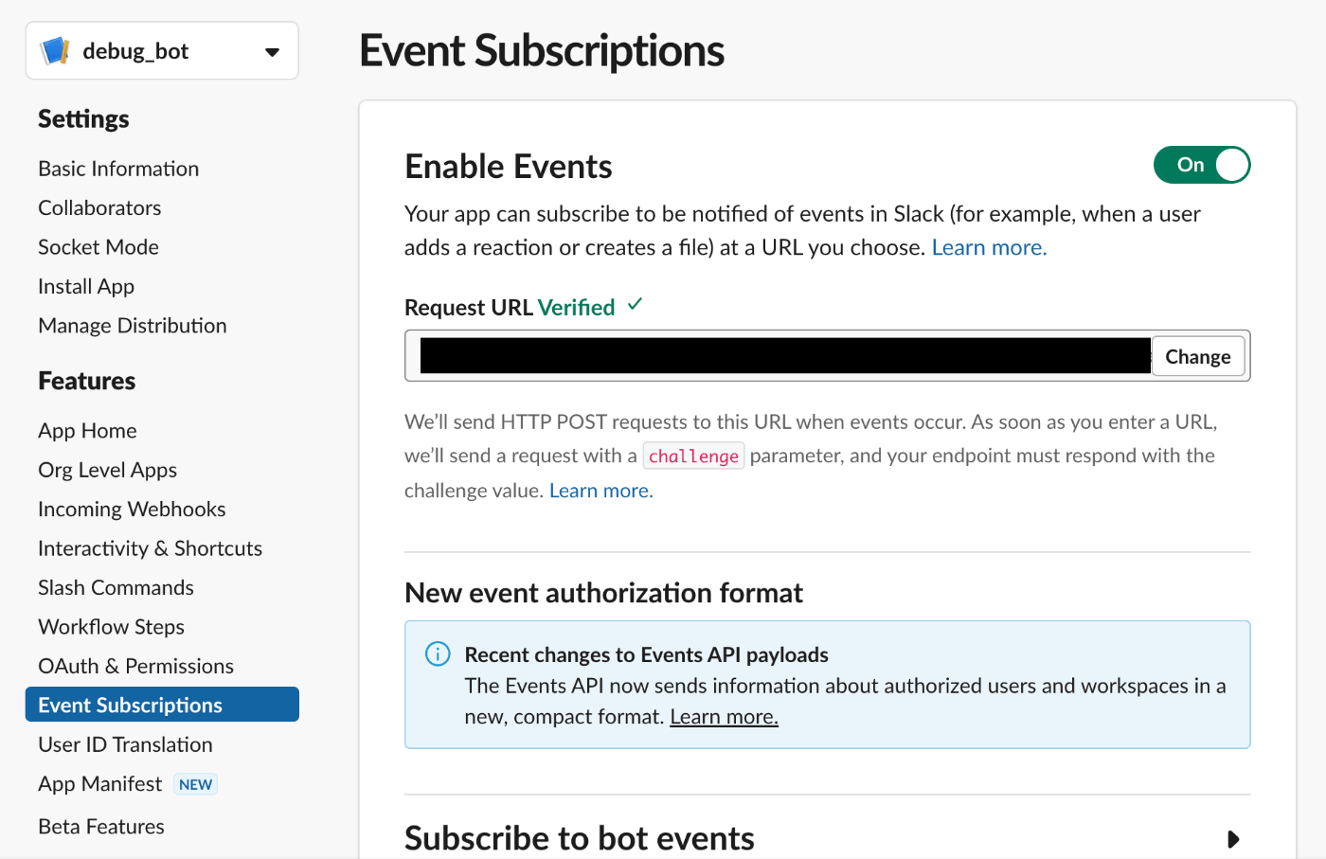The image size is (1326, 859).
Task: Open Manage Distribution page
Action: [133, 326]
